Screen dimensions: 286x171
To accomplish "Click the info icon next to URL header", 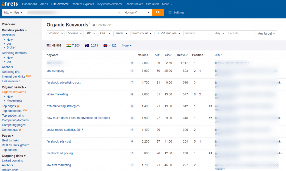I will pyautogui.click(x=221, y=54).
